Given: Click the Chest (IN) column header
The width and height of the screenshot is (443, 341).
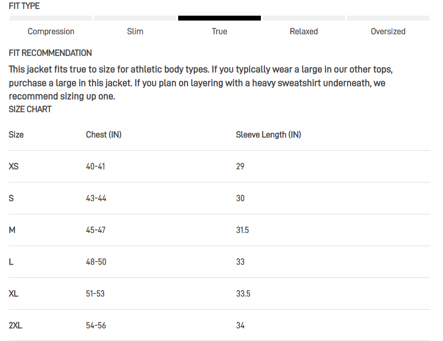Looking at the screenshot, I should click(x=104, y=135).
